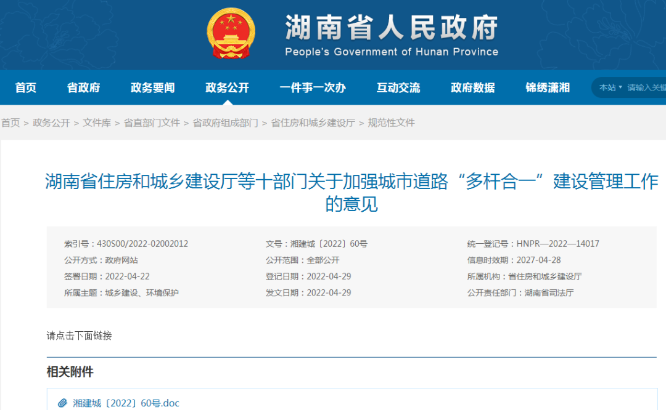The height and width of the screenshot is (410, 666).
Task: Open the 省政府 navigation menu
Action: point(83,87)
